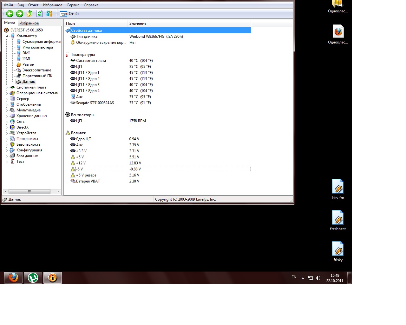Click the База данных icon in the tree
406x325 pixels.
(x=12, y=156)
